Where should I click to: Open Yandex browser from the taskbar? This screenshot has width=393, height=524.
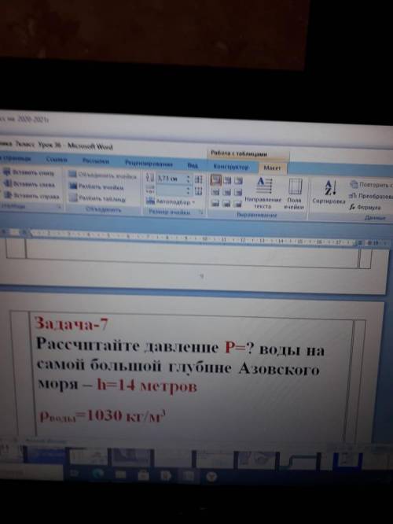click(x=211, y=476)
